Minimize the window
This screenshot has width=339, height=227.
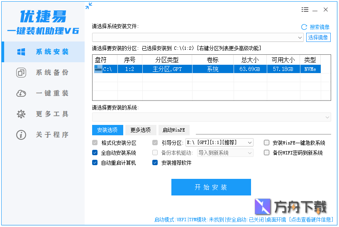coord(315,10)
